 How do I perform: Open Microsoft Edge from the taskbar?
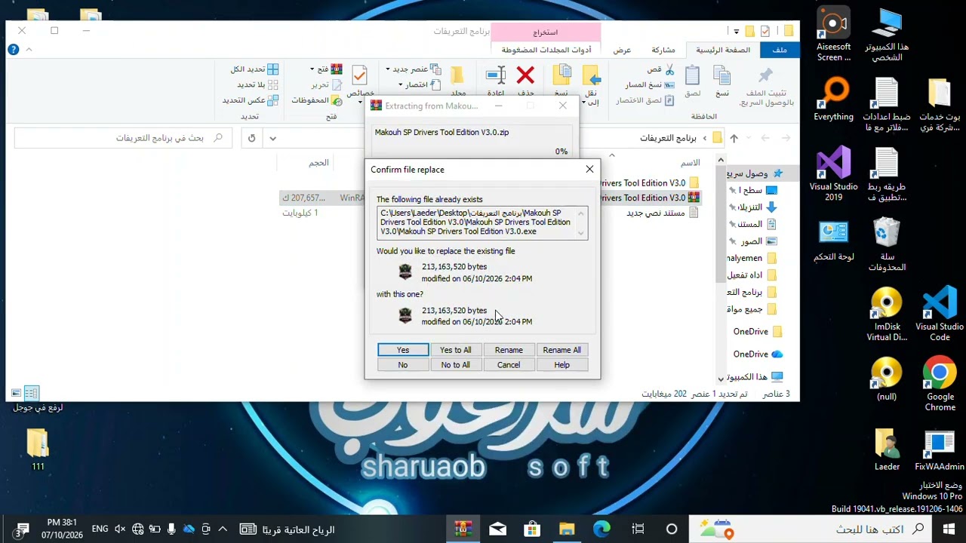pos(601,529)
